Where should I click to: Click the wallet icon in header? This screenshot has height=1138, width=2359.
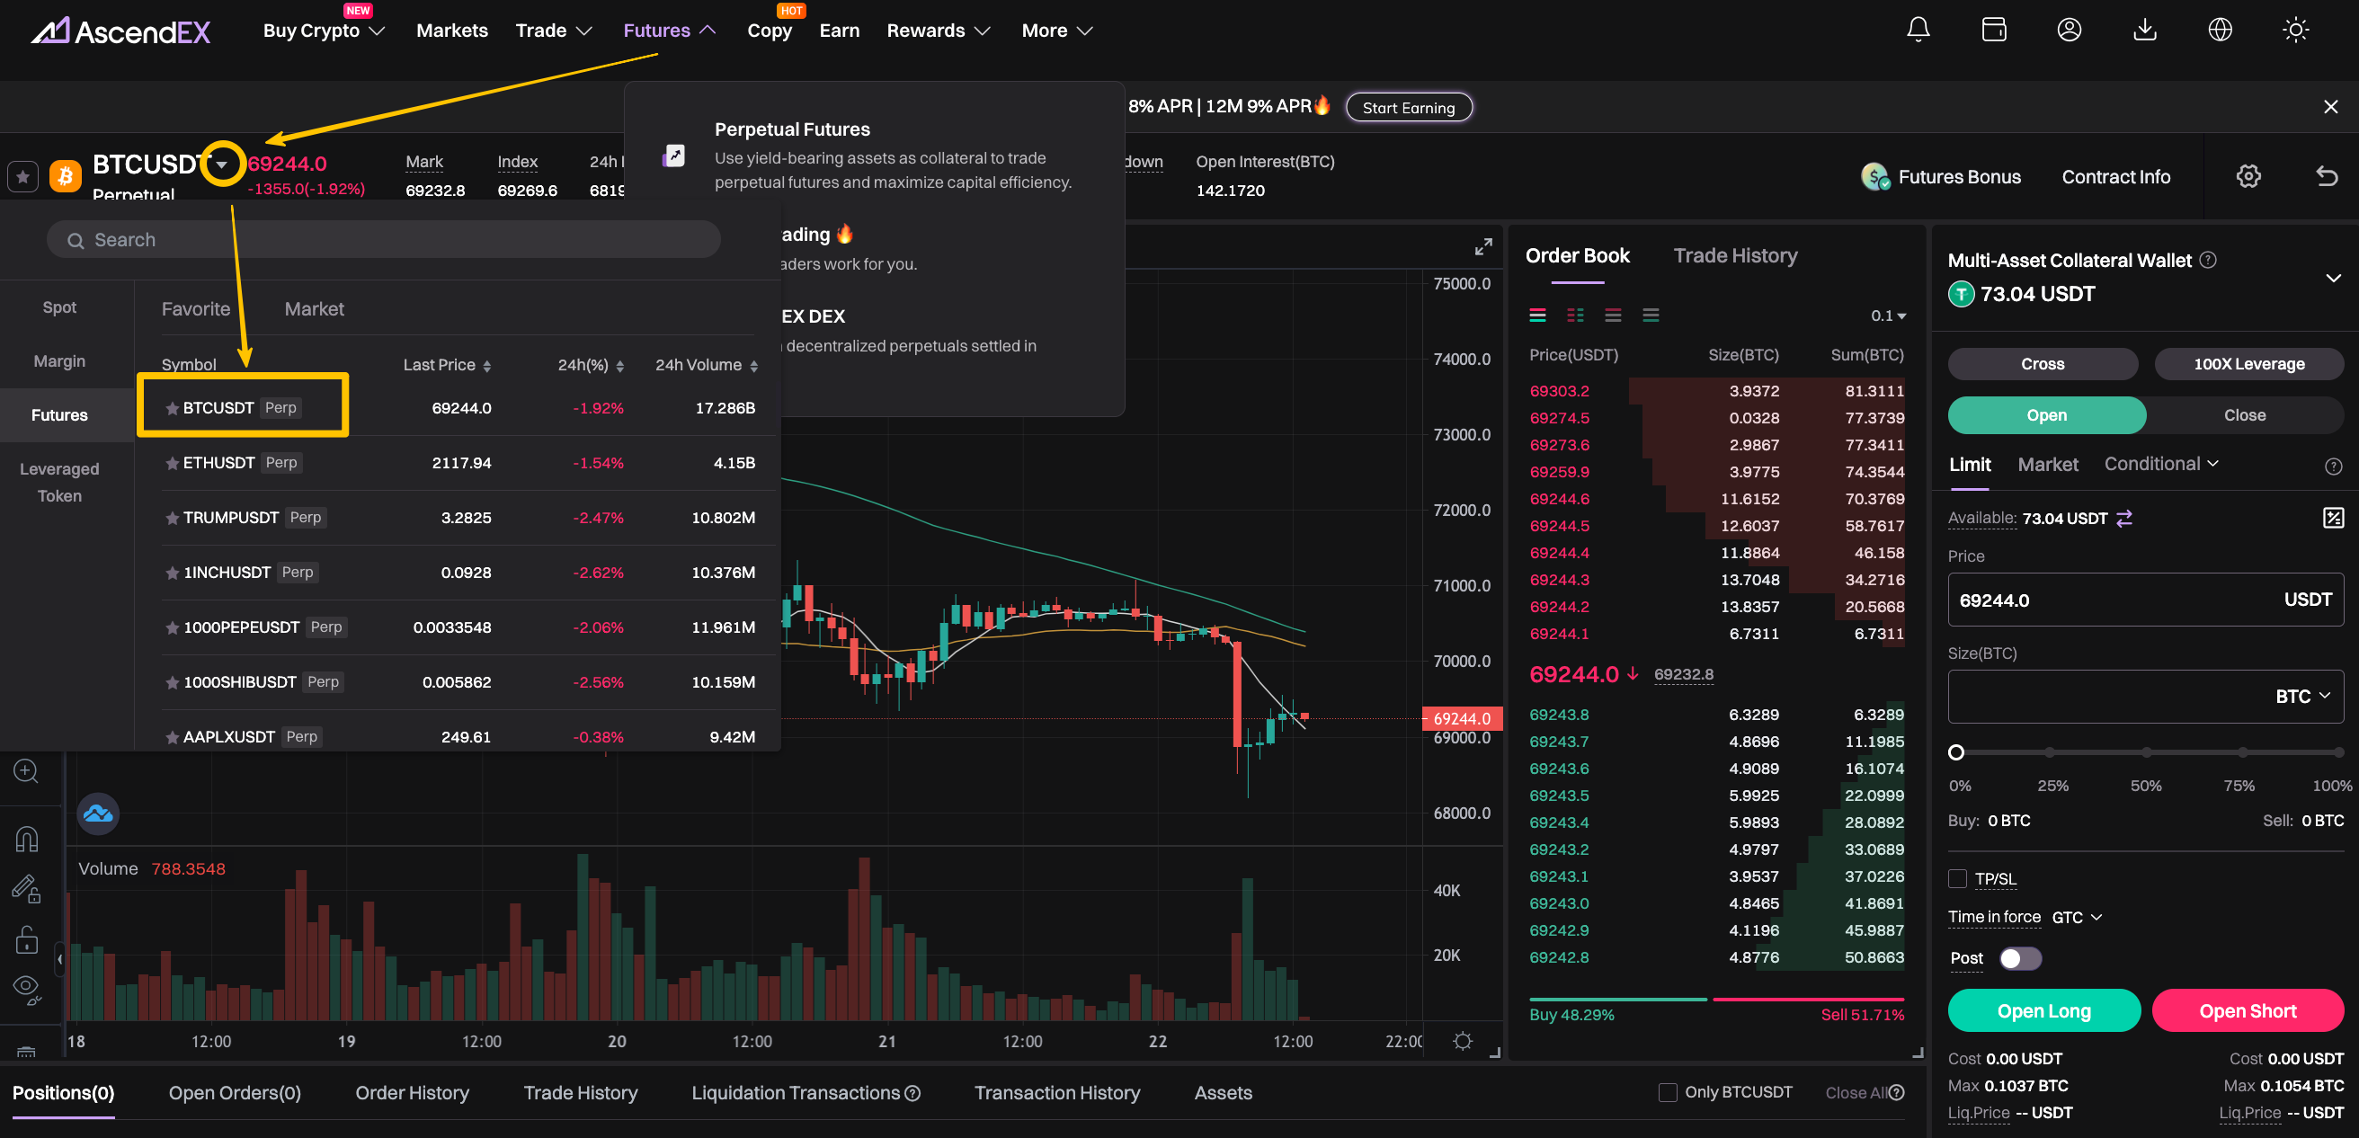[1993, 31]
